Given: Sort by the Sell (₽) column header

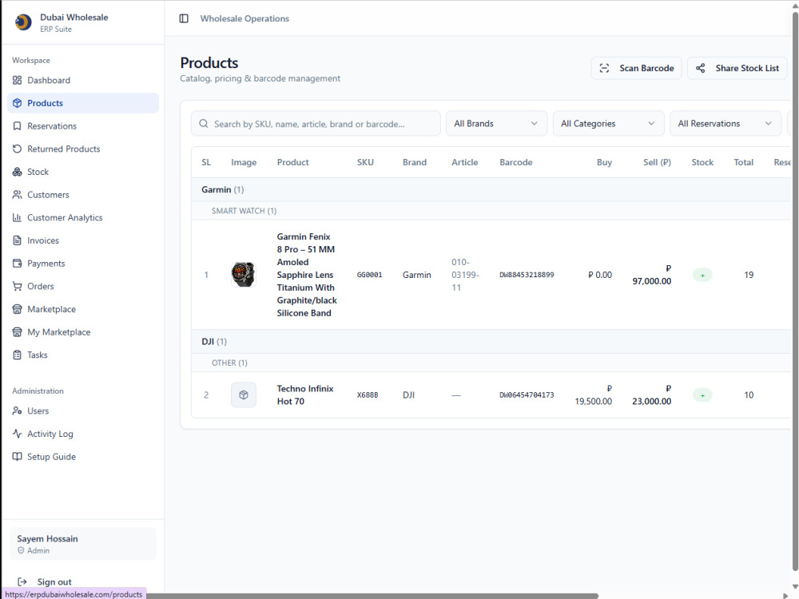Looking at the screenshot, I should (x=657, y=162).
